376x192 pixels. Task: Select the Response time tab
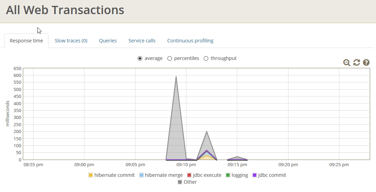pyautogui.click(x=26, y=41)
